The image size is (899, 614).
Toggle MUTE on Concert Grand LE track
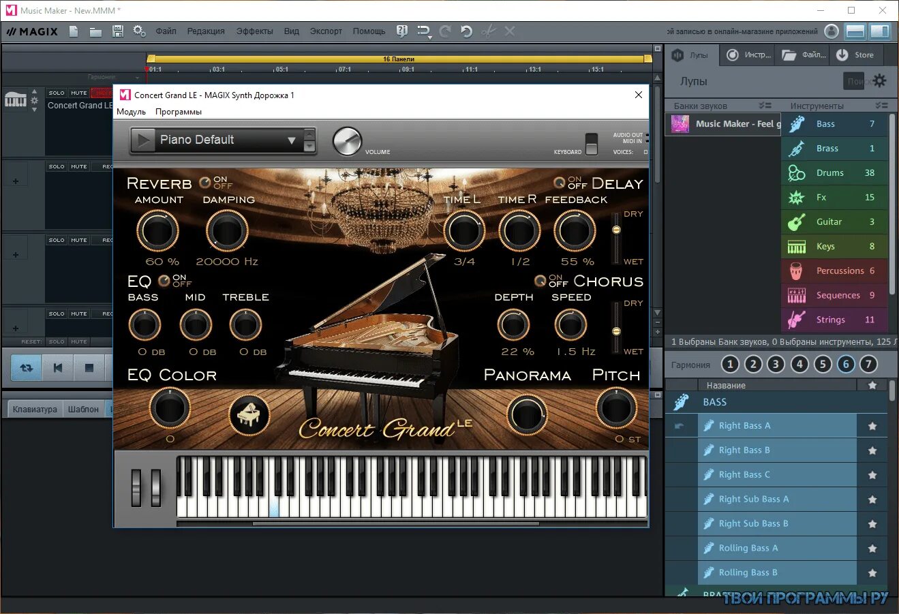pyautogui.click(x=79, y=93)
